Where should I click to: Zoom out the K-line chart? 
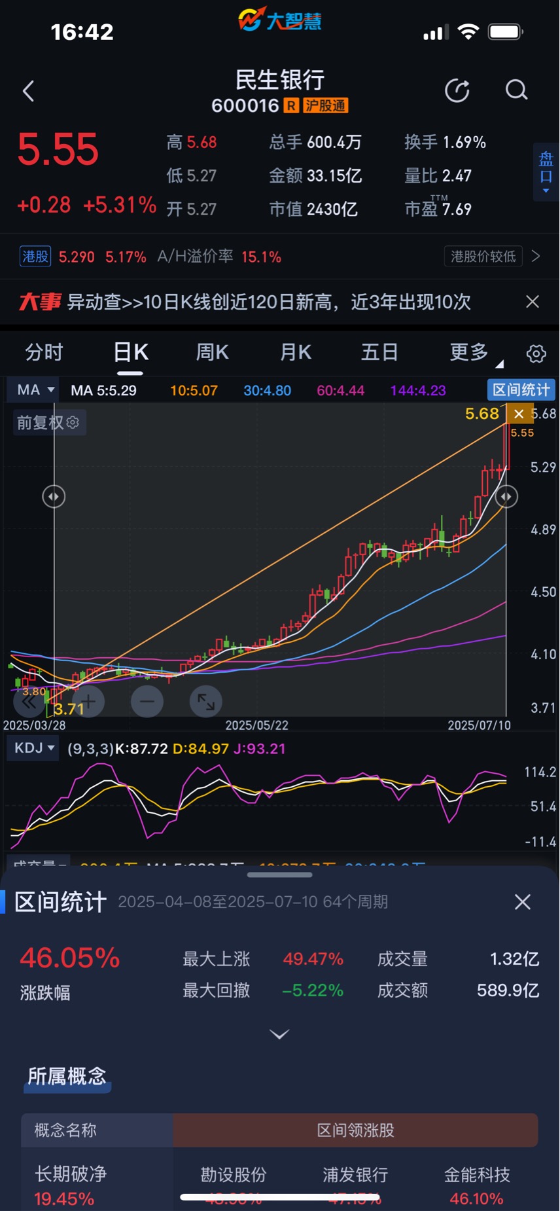(147, 702)
